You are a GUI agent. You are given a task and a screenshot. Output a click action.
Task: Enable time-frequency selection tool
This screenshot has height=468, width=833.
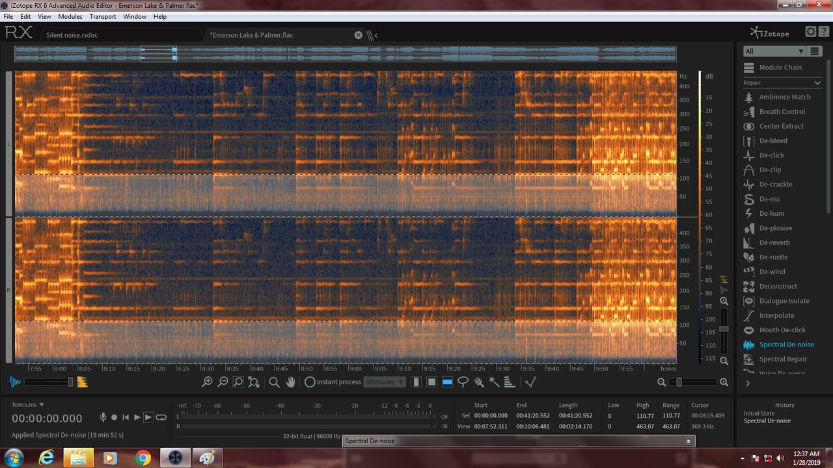[x=431, y=382]
